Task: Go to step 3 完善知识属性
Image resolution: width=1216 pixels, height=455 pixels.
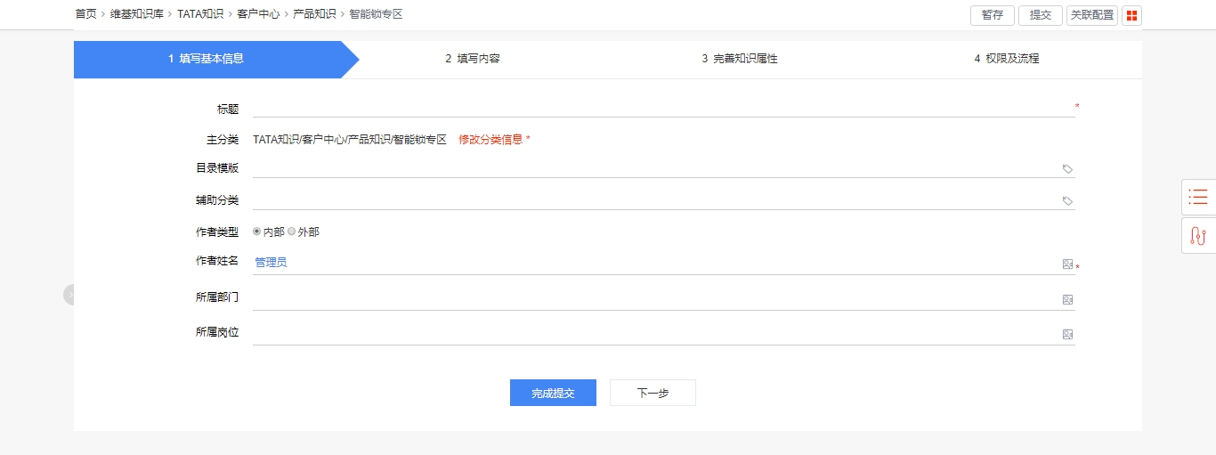Action: click(740, 59)
